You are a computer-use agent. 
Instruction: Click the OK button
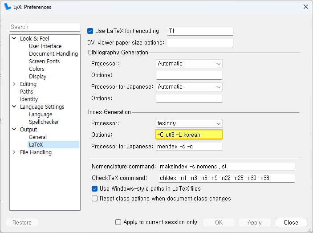tap(219, 222)
